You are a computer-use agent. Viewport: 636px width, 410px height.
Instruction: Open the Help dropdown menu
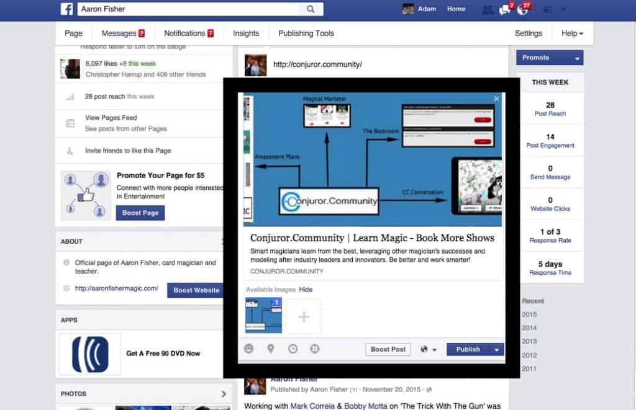572,33
